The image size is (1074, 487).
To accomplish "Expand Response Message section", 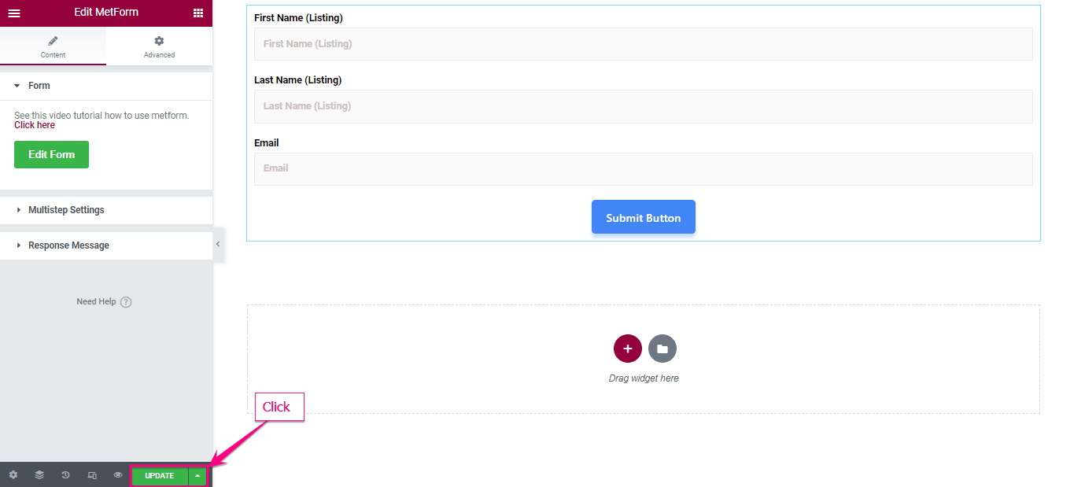I will (106, 245).
